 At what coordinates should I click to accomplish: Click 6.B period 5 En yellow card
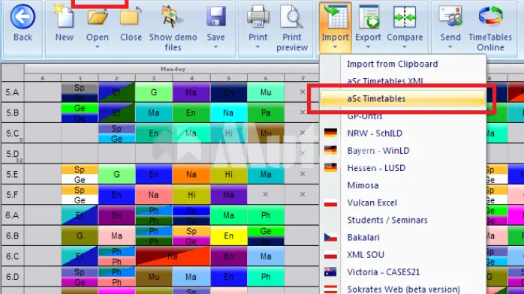[228, 235]
